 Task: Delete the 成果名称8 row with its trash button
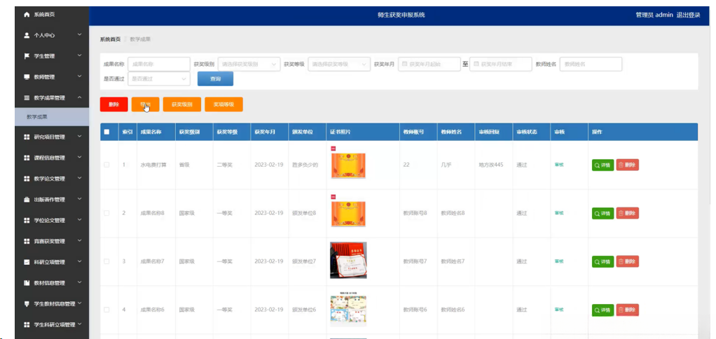[628, 213]
